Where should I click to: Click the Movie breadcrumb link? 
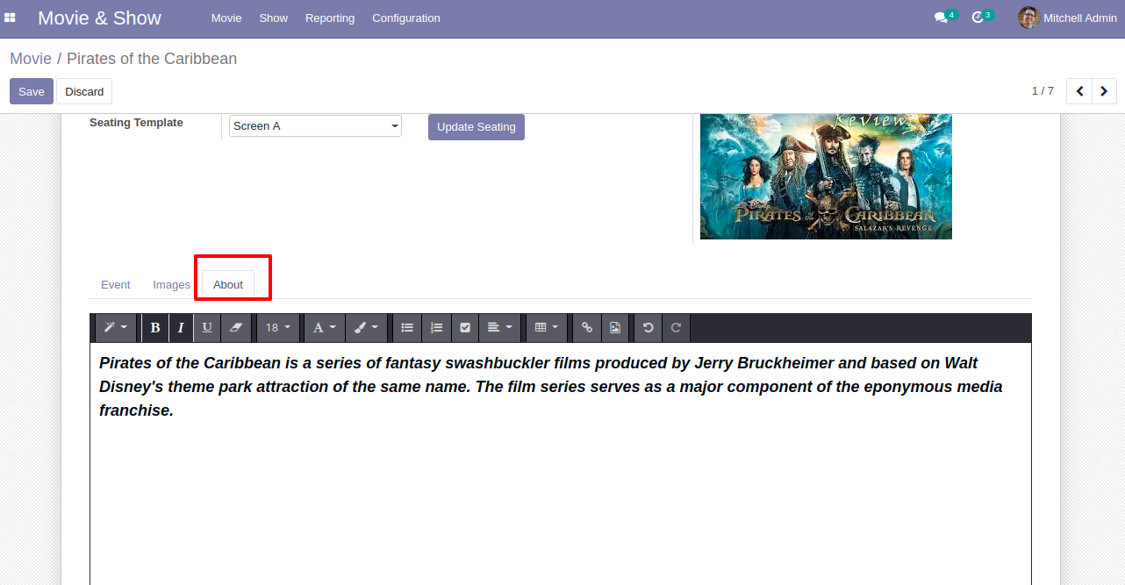[31, 59]
